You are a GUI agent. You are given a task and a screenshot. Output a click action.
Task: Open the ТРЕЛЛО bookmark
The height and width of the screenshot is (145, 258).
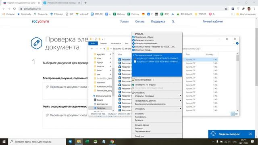pyautogui.click(x=200, y=14)
